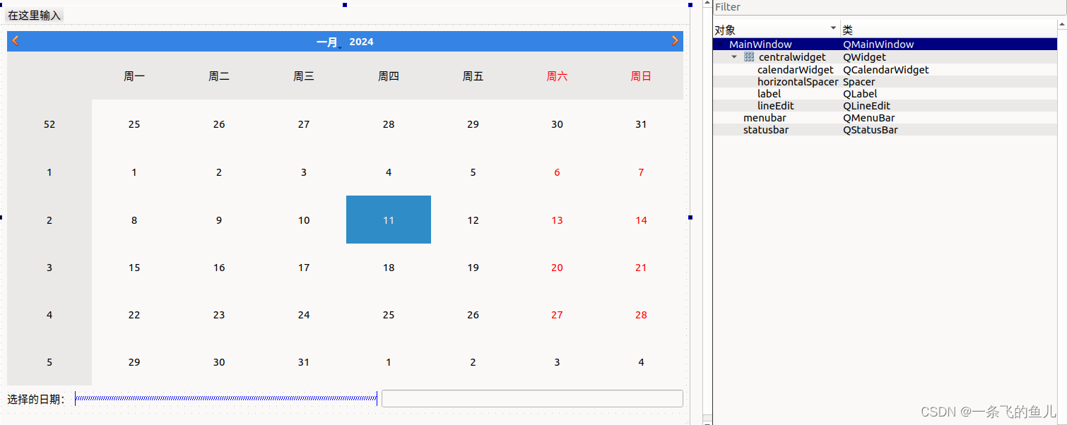
Task: Click the grid layout icon beside centralwidget
Action: (x=749, y=57)
